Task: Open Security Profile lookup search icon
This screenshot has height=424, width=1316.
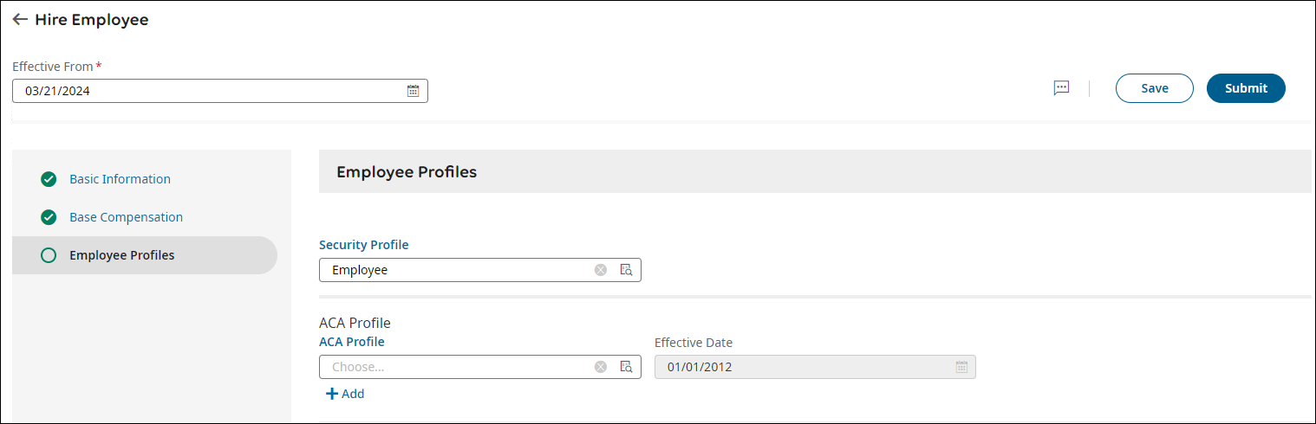Action: point(626,270)
